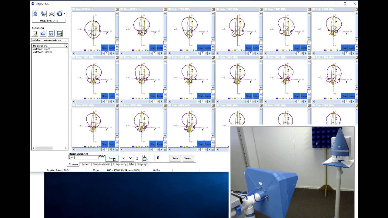The image size is (388, 218).
Task: Click the purple YZ legend swatch in 600 MHz panel
Action: pos(85,51)
